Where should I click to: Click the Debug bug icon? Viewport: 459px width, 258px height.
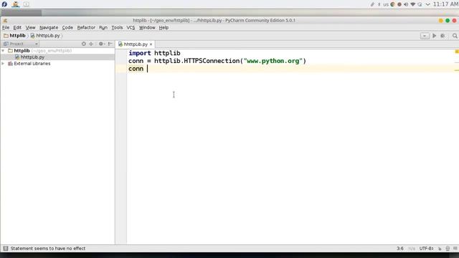click(443, 36)
